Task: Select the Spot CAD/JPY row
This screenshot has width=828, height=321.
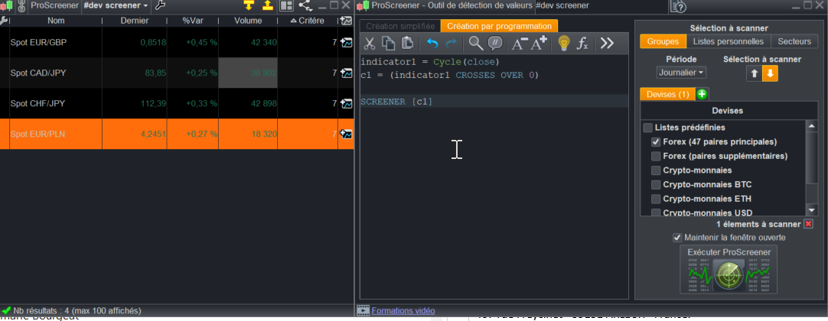Action: point(176,73)
